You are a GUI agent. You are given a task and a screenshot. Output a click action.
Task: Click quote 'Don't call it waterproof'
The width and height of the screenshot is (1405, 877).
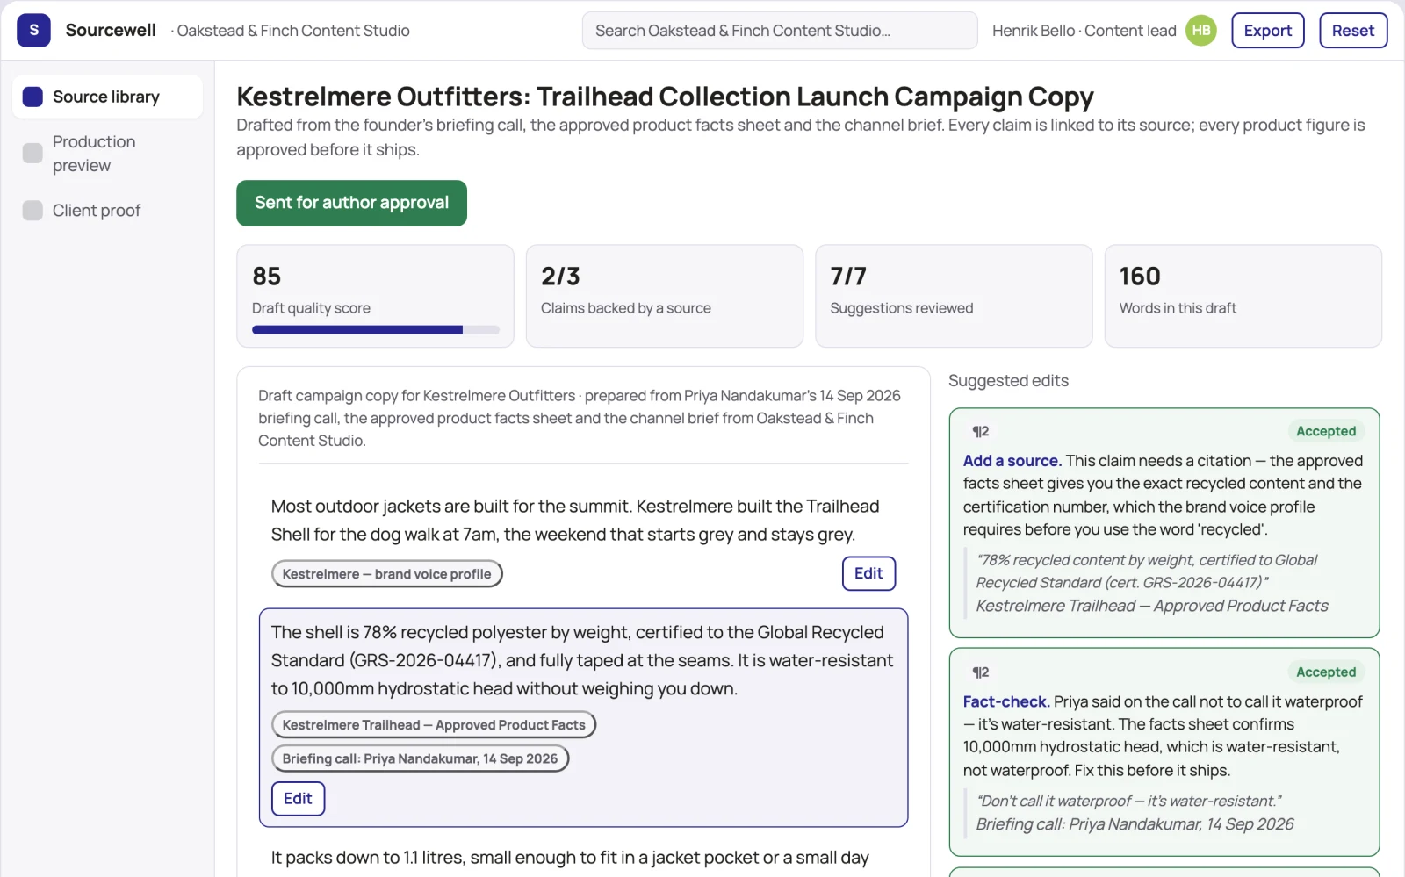pos(1129,801)
